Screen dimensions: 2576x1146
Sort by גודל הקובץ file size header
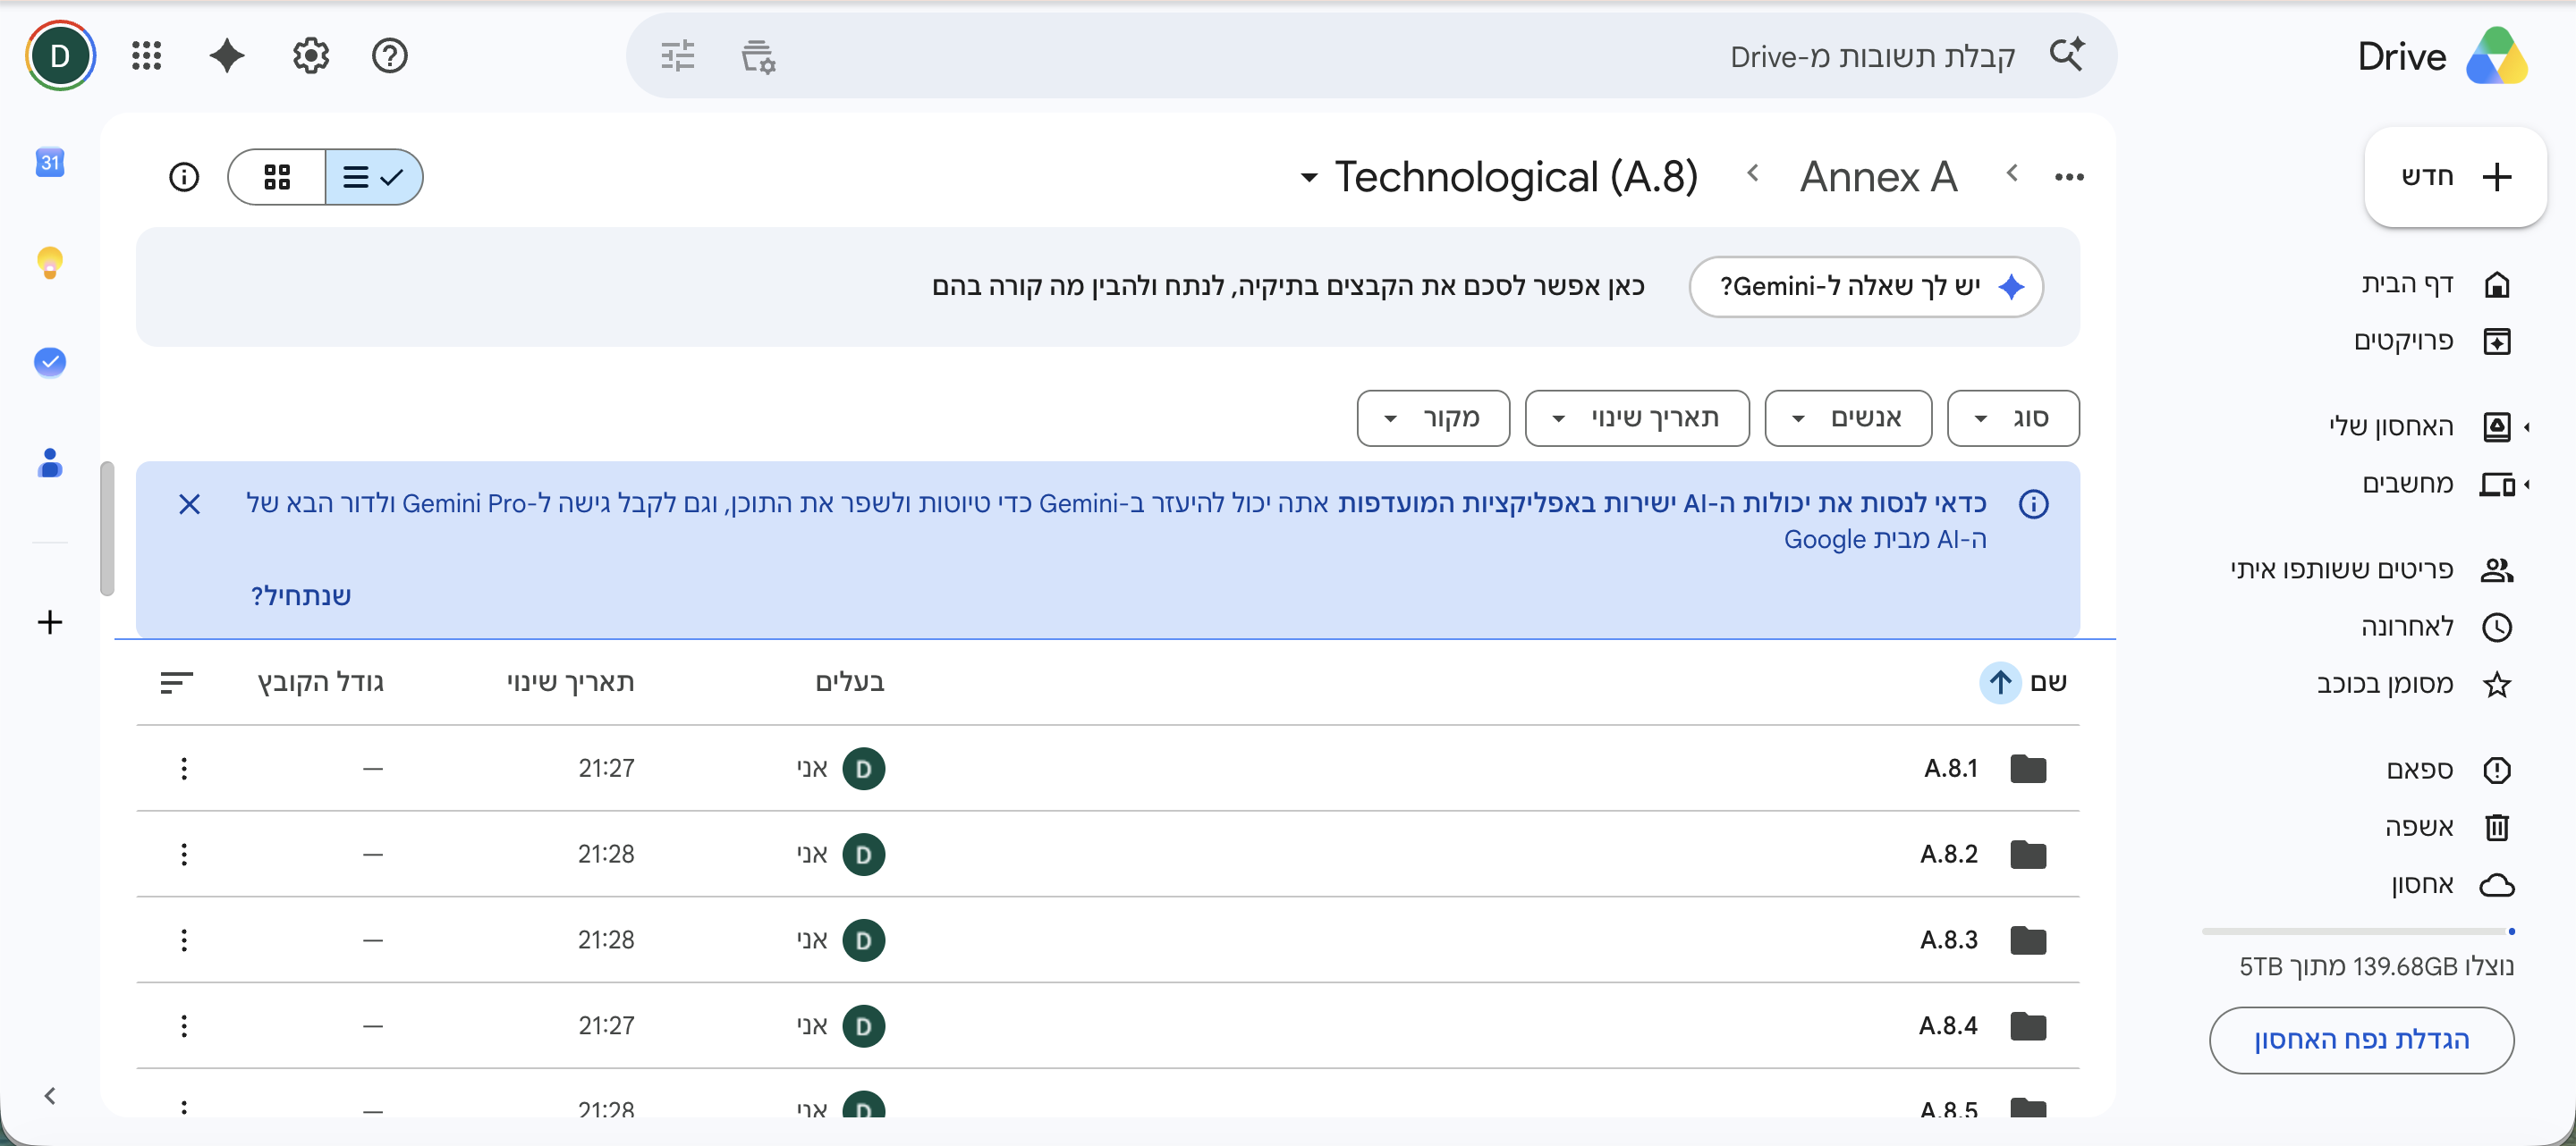pyautogui.click(x=321, y=682)
